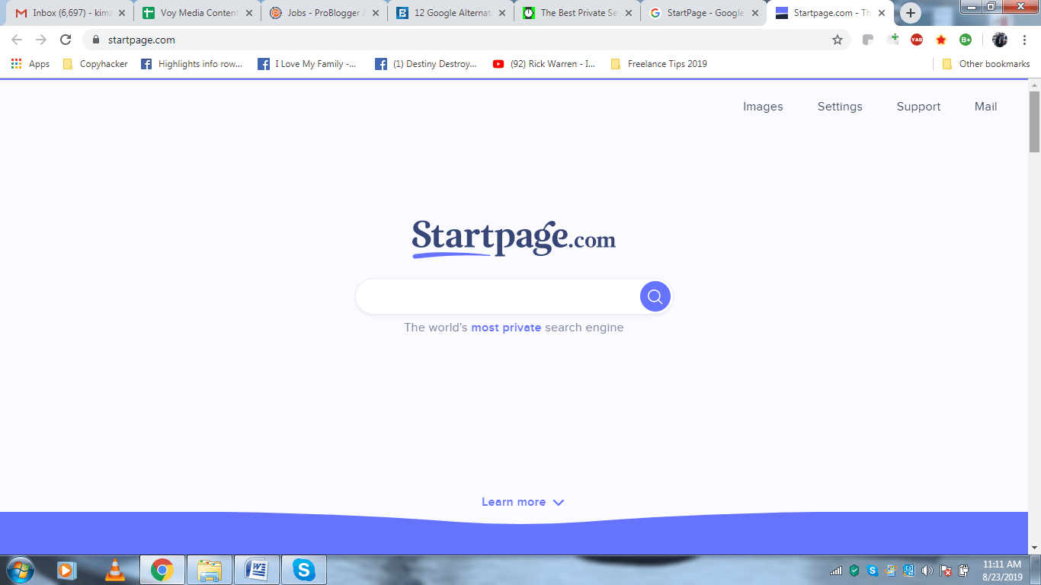Click the startpage.com address bar

457,40
